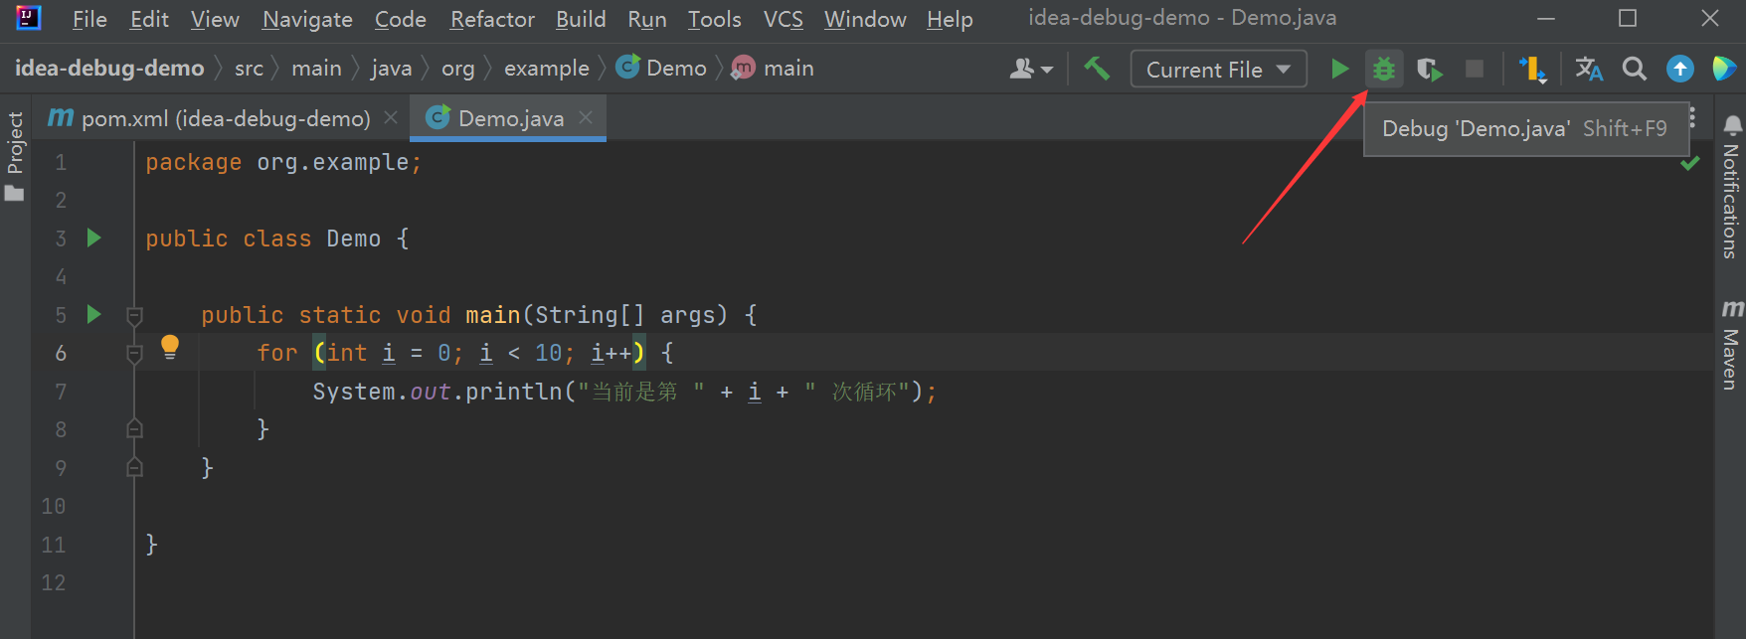This screenshot has height=639, width=1746.
Task: Click the translate icon in the toolbar
Action: [1588, 69]
